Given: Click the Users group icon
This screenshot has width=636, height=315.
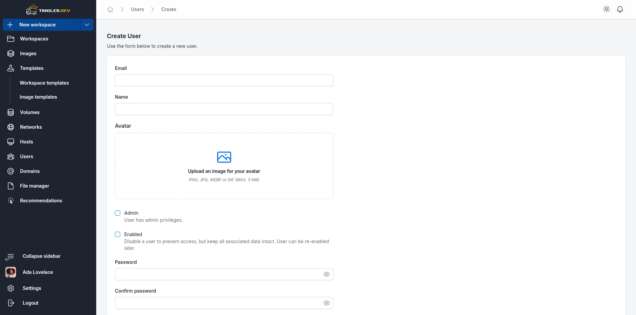Looking at the screenshot, I should [11, 156].
